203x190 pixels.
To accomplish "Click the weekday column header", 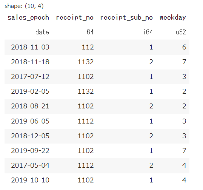I will pyautogui.click(x=173, y=18).
